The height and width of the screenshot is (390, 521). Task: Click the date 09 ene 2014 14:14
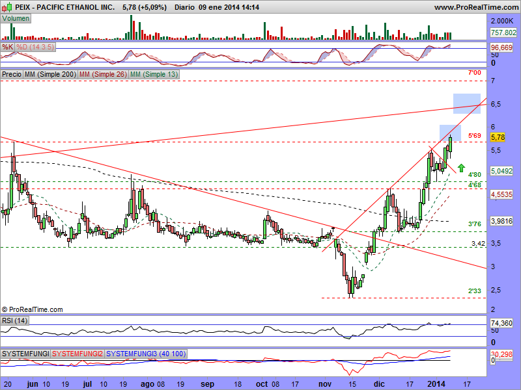pos(229,7)
